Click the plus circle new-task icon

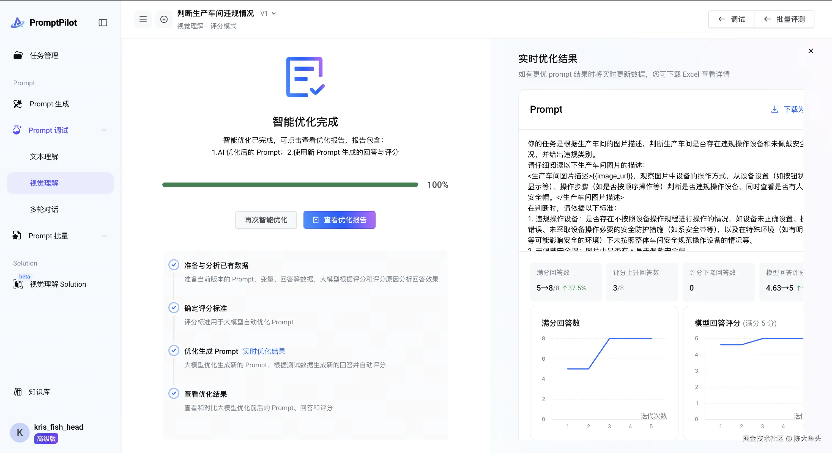[x=164, y=19]
